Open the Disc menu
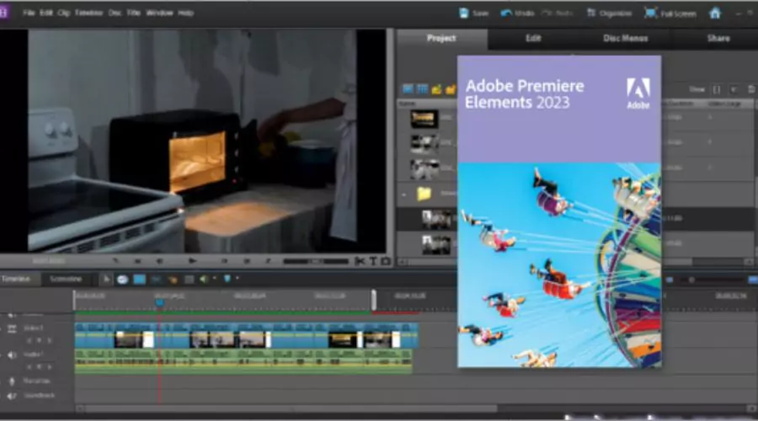This screenshot has height=421, width=758. click(115, 13)
